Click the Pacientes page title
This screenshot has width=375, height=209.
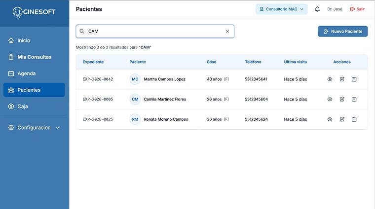pos(89,9)
